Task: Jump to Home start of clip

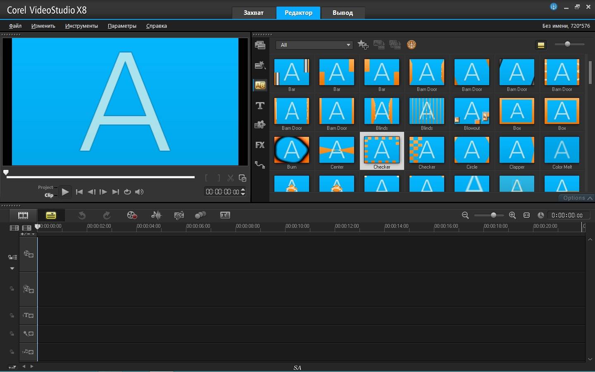Action: [x=79, y=192]
